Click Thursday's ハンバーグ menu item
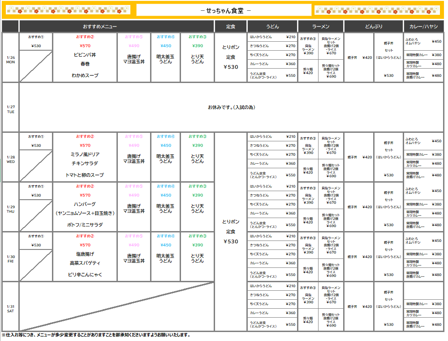This screenshot has width=448, height=341. [85, 204]
